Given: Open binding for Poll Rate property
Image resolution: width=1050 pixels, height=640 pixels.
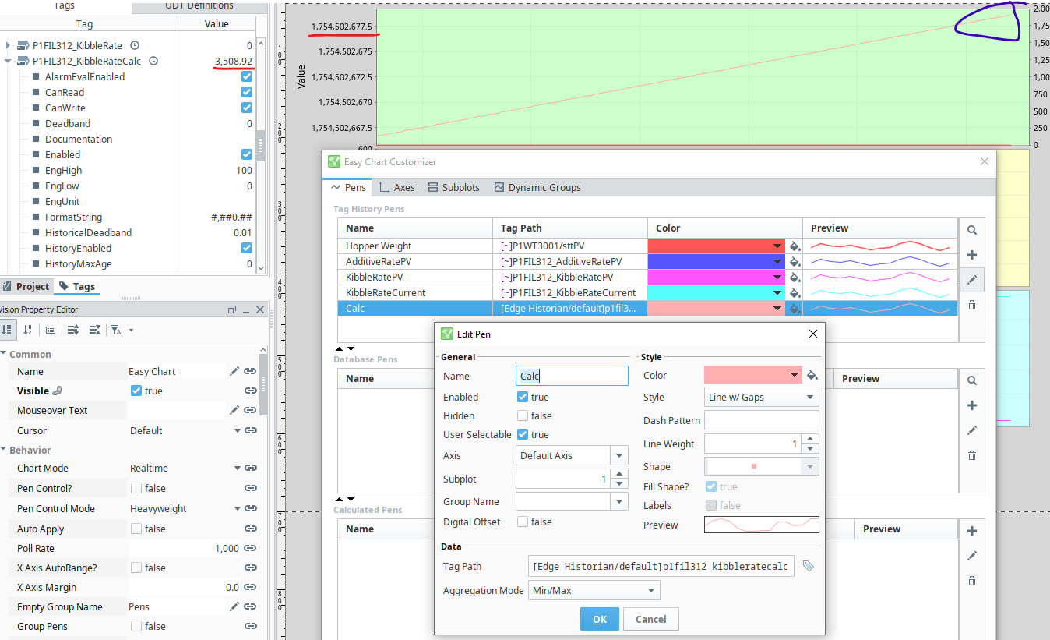Looking at the screenshot, I should (x=251, y=548).
